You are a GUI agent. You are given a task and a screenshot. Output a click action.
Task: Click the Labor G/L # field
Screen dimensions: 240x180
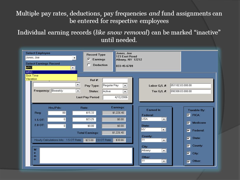(190, 85)
